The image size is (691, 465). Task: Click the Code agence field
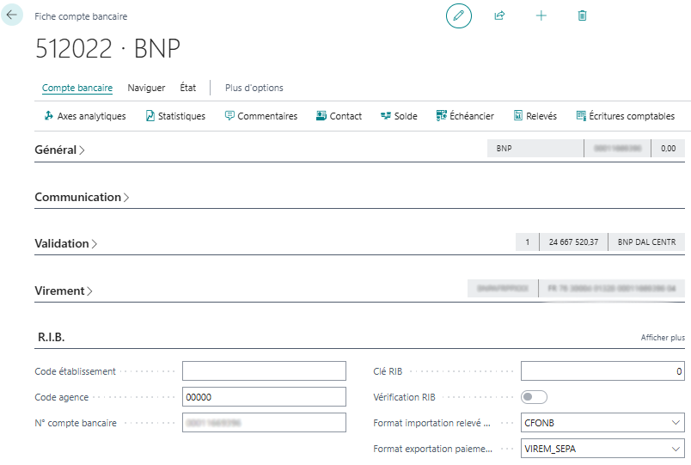[264, 397]
